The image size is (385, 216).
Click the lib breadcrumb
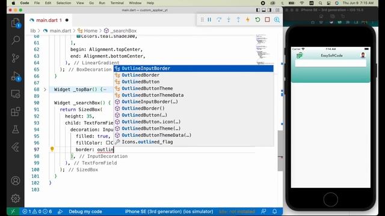33,31
